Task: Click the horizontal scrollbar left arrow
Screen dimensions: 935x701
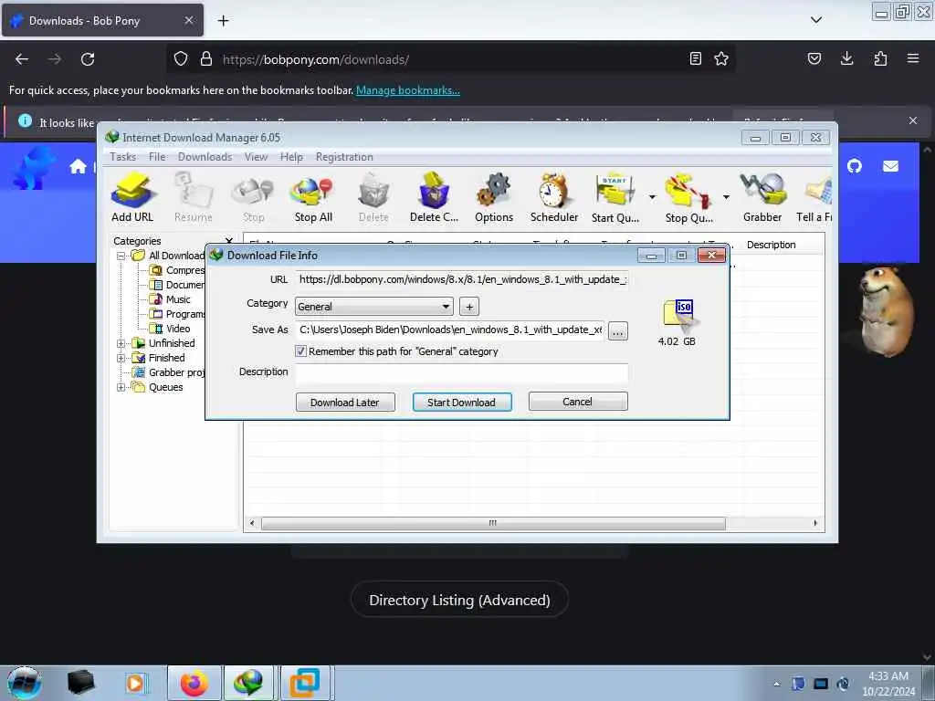Action: coord(252,523)
